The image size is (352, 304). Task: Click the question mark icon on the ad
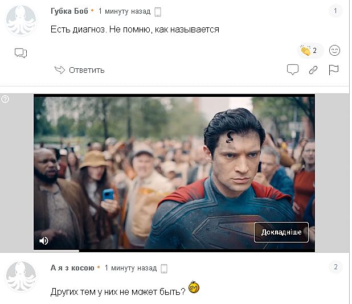[x=5, y=99]
